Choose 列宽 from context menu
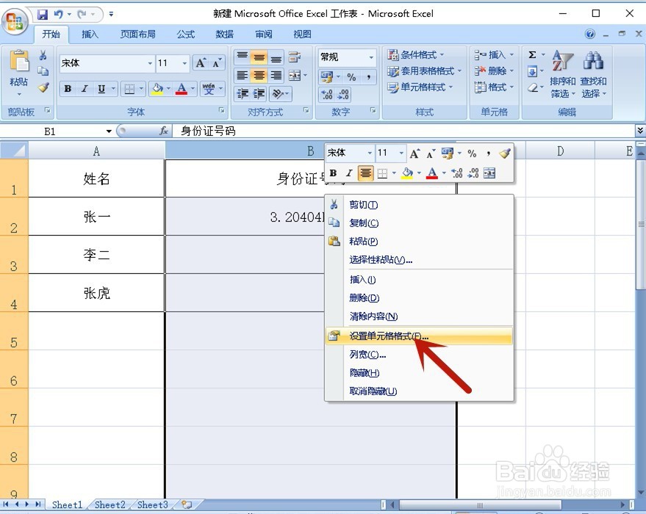646x514 pixels. point(419,355)
